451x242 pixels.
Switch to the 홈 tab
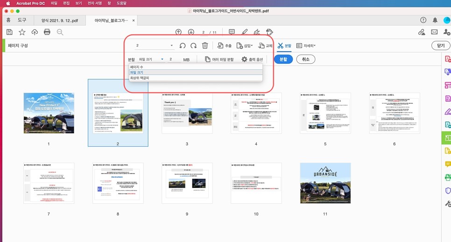(8, 20)
